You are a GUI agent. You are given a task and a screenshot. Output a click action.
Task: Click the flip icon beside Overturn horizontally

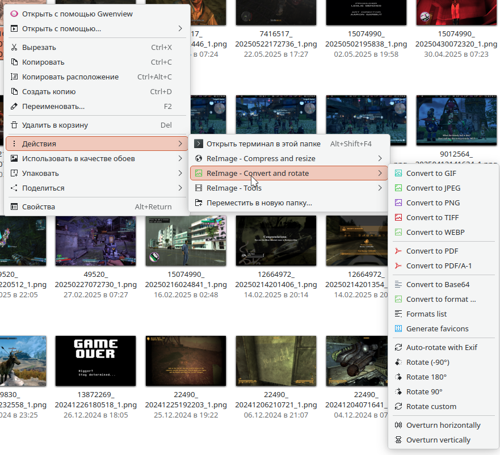tap(398, 425)
